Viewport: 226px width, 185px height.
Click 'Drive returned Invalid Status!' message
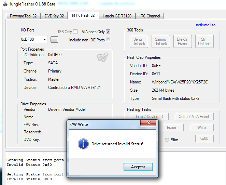click(117, 144)
